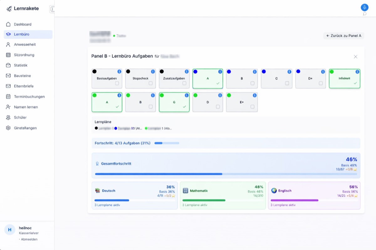
Task: Click the info icon on E+ card
Action: [255, 95]
